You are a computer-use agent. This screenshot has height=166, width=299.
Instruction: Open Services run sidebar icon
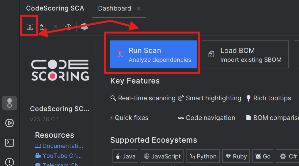coord(10,123)
